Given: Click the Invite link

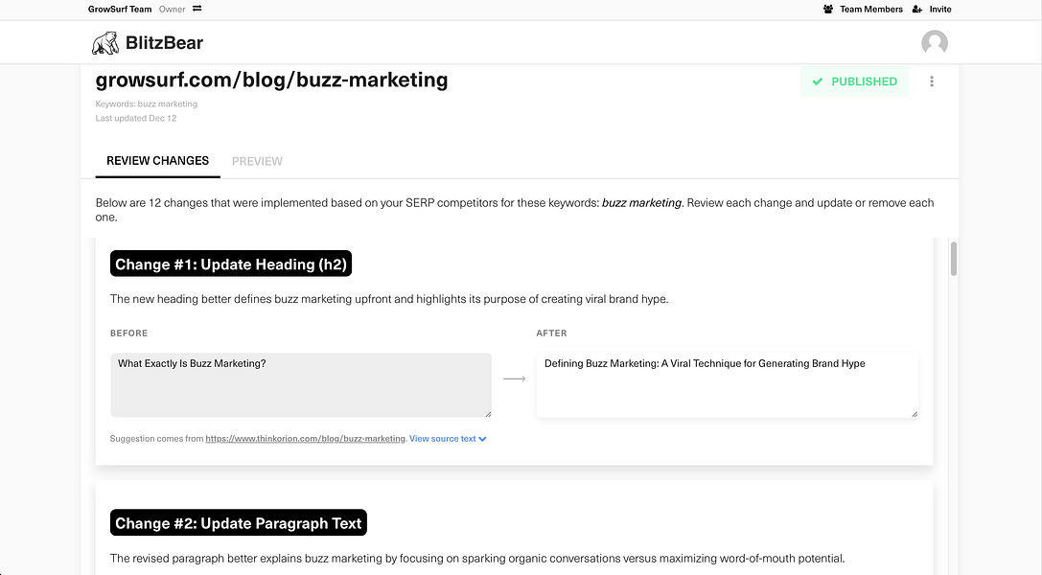Looking at the screenshot, I should pyautogui.click(x=940, y=10).
